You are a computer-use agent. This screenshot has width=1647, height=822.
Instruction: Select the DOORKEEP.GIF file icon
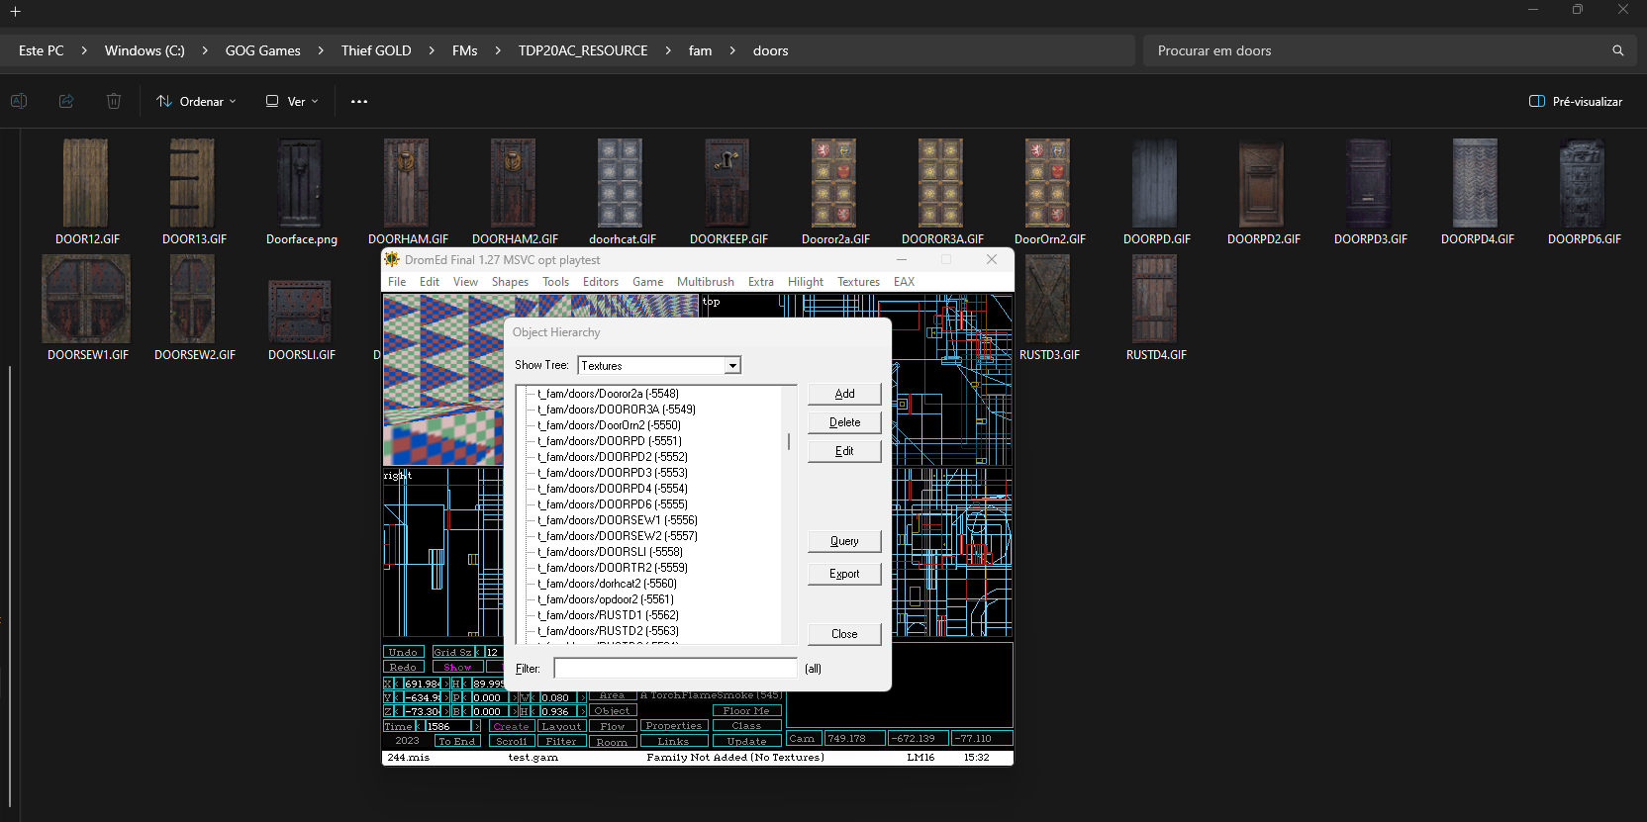(x=727, y=183)
